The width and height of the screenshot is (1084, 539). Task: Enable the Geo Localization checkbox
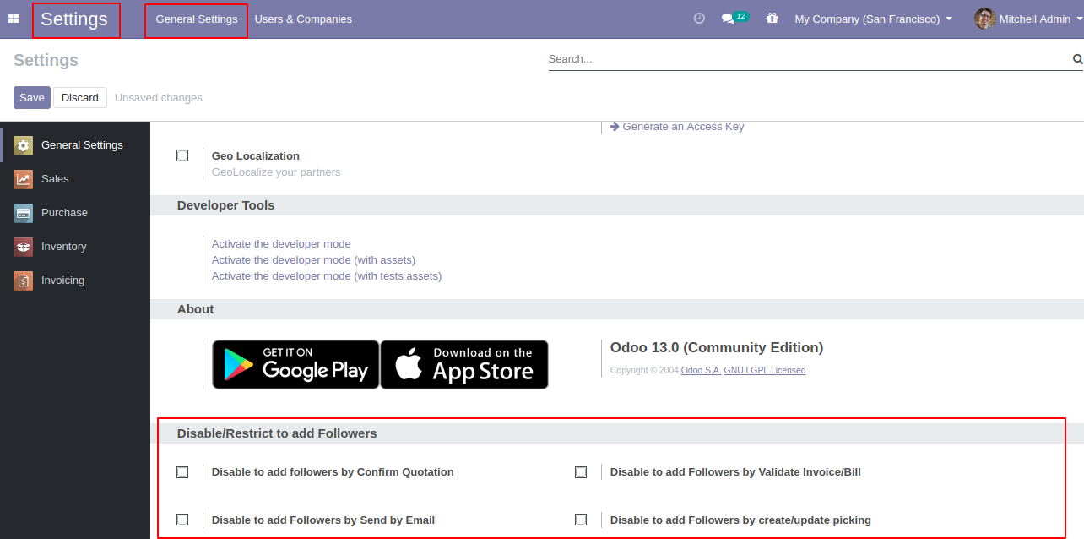182,155
